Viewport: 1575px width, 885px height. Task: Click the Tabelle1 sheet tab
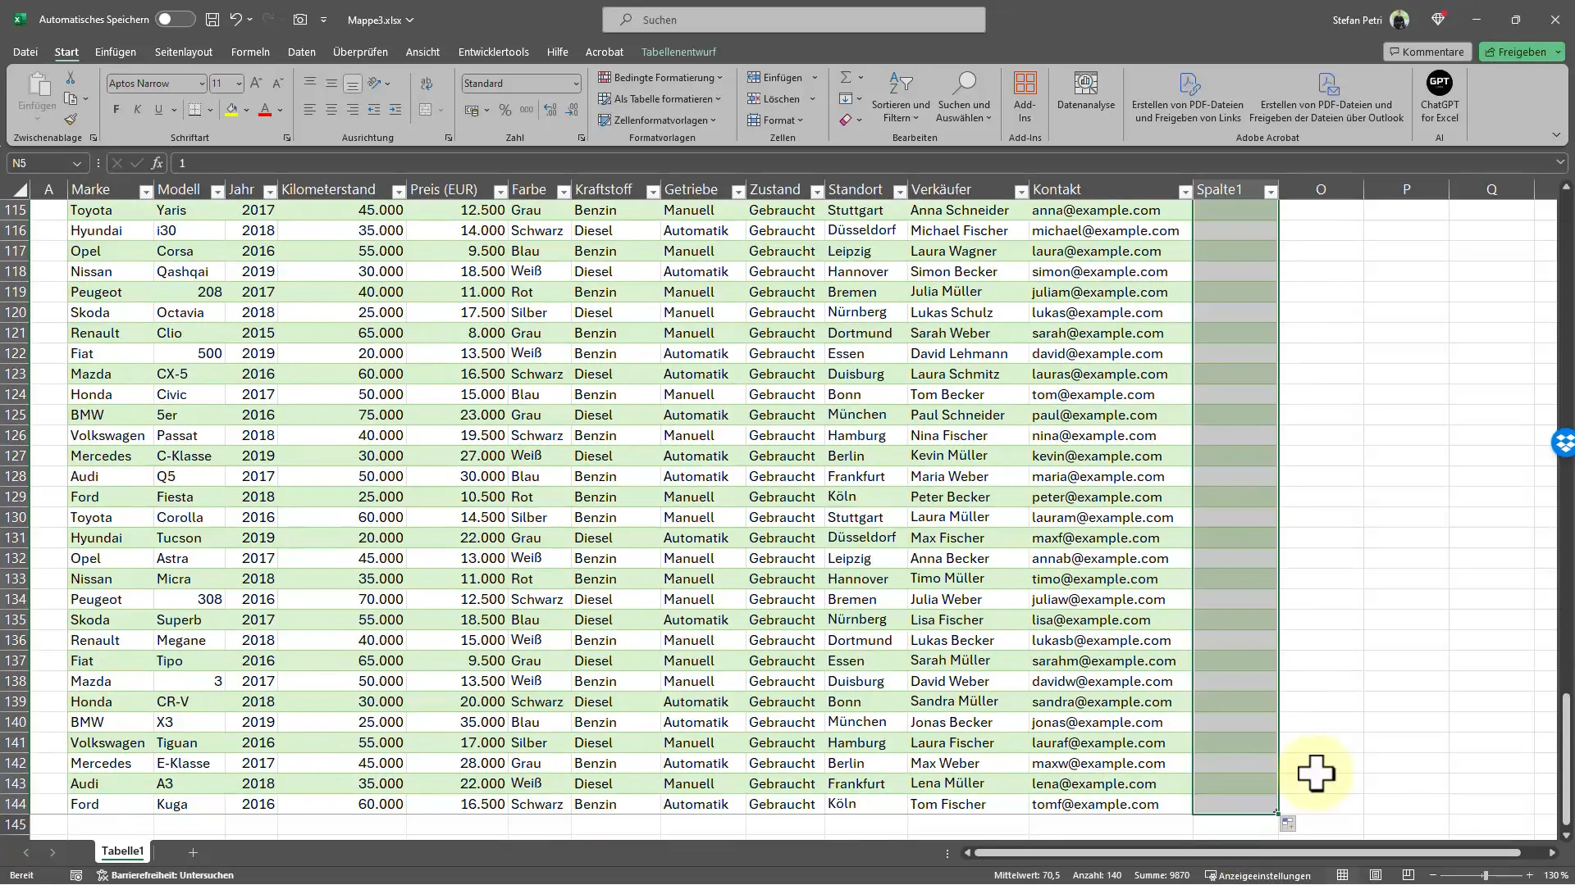tap(122, 851)
